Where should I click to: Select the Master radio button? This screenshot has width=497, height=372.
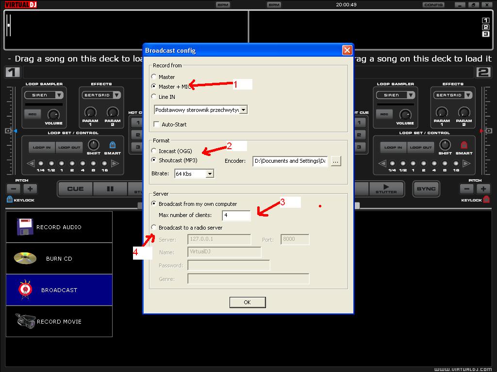pos(154,77)
